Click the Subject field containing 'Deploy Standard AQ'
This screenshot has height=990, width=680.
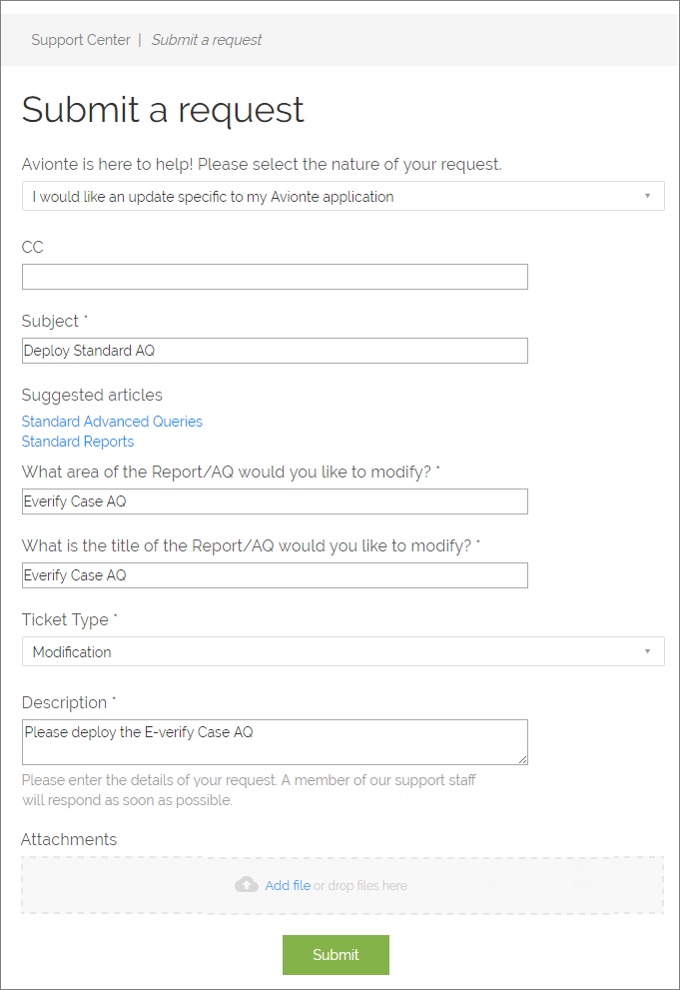[x=275, y=351]
